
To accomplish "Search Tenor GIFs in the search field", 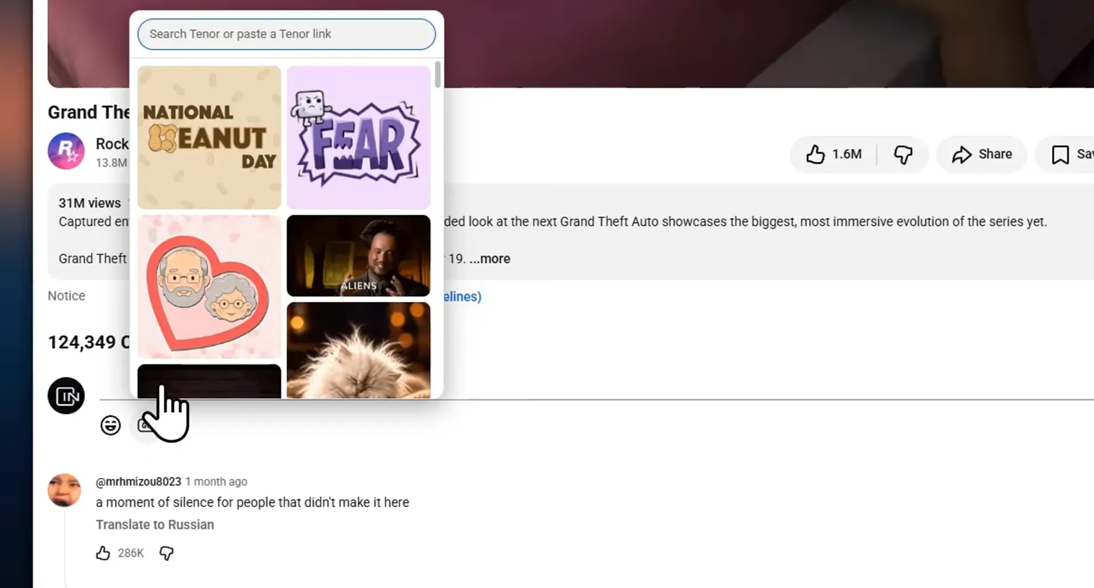I will (x=287, y=34).
